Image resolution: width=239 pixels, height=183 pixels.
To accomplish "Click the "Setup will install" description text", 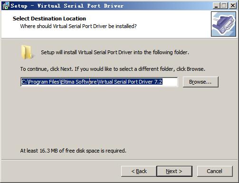I will 115,52.
